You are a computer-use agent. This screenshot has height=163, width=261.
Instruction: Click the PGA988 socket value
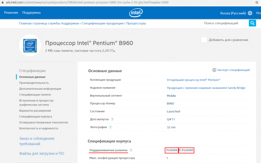tap(172, 150)
